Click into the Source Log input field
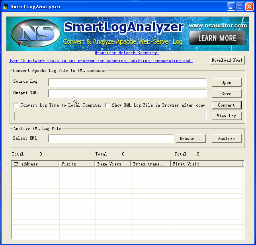The height and width of the screenshot is (245, 256). tap(127, 82)
